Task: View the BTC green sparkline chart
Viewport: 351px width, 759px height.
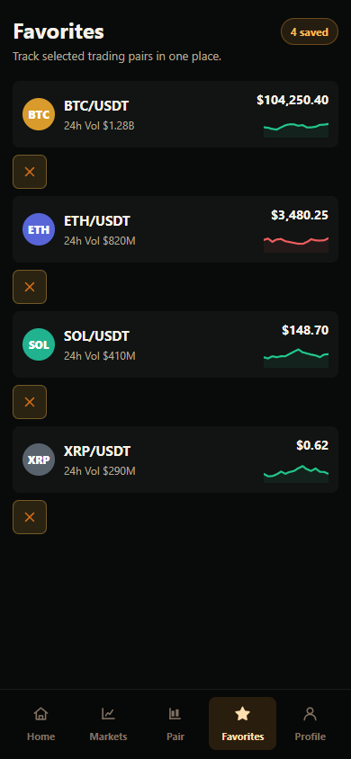Action: (x=296, y=129)
